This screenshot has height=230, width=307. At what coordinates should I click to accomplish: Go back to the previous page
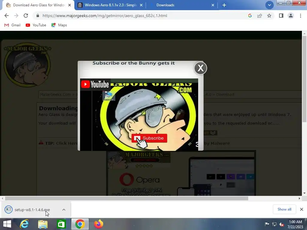click(x=7, y=16)
